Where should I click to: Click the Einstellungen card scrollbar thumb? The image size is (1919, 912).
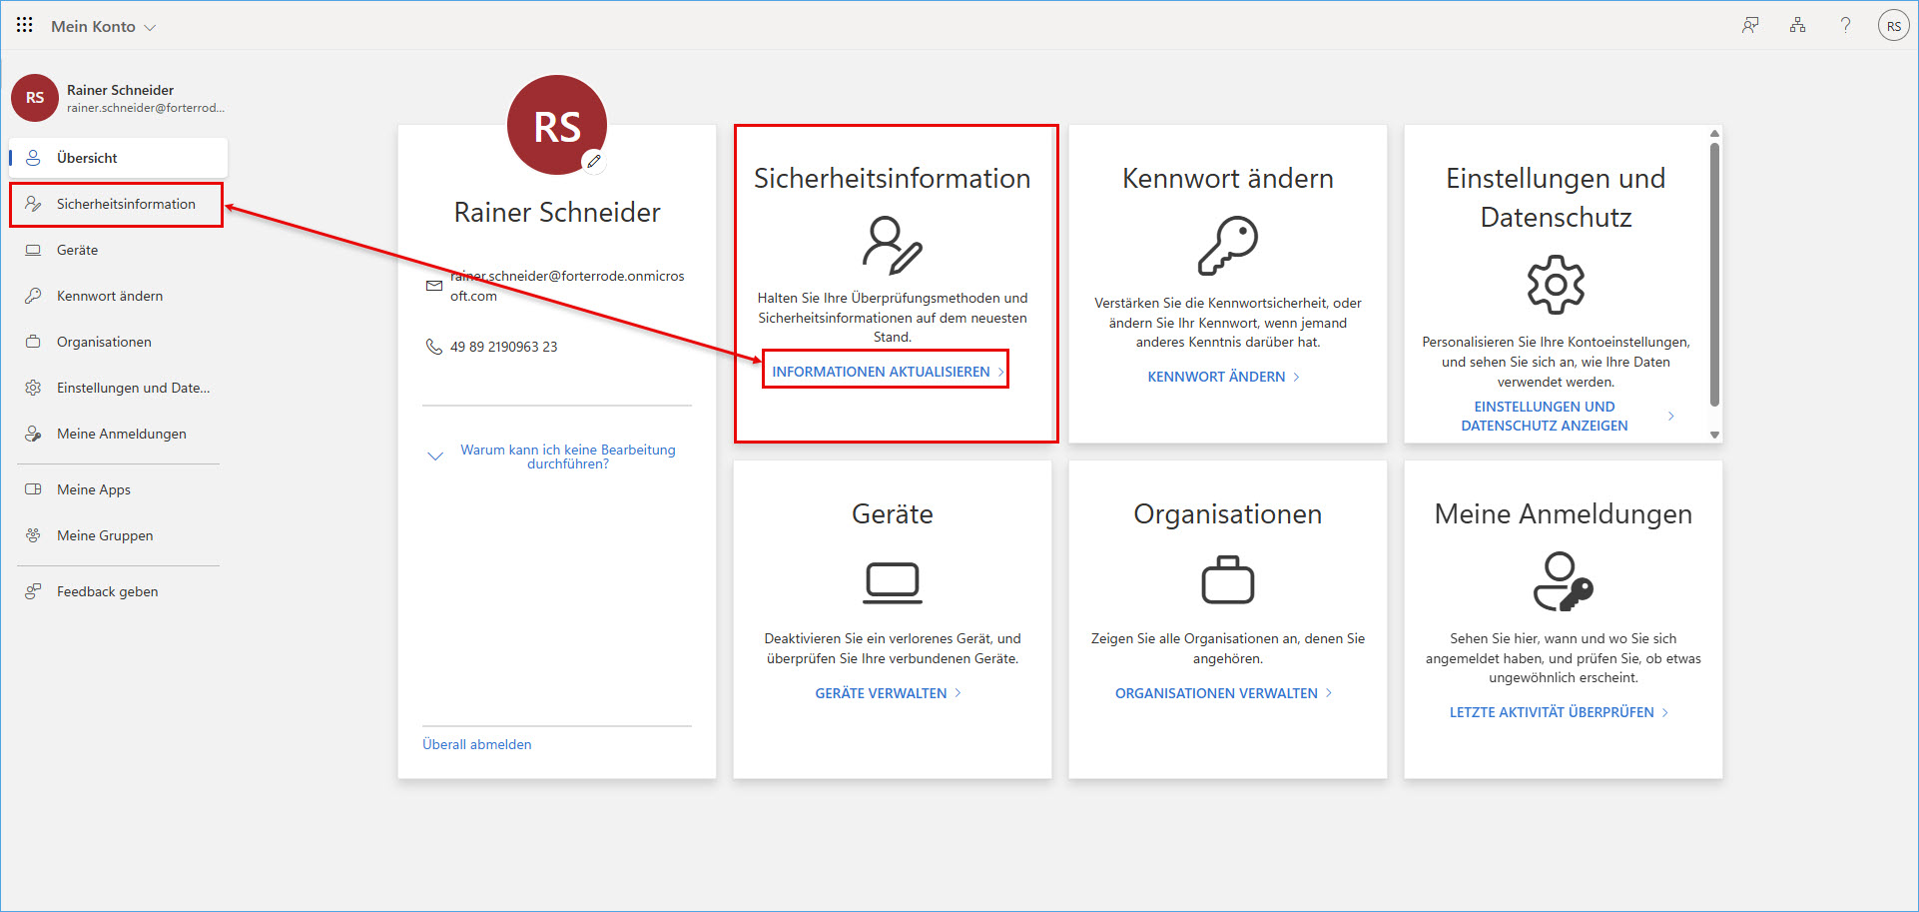click(1714, 275)
